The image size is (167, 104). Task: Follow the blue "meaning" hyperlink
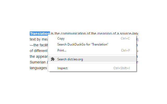(104, 33)
